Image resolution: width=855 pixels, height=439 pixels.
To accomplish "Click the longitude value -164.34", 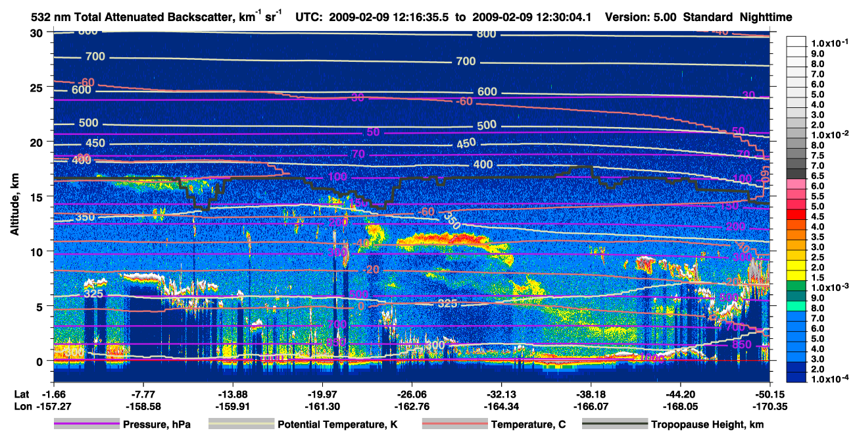I will tap(501, 406).
